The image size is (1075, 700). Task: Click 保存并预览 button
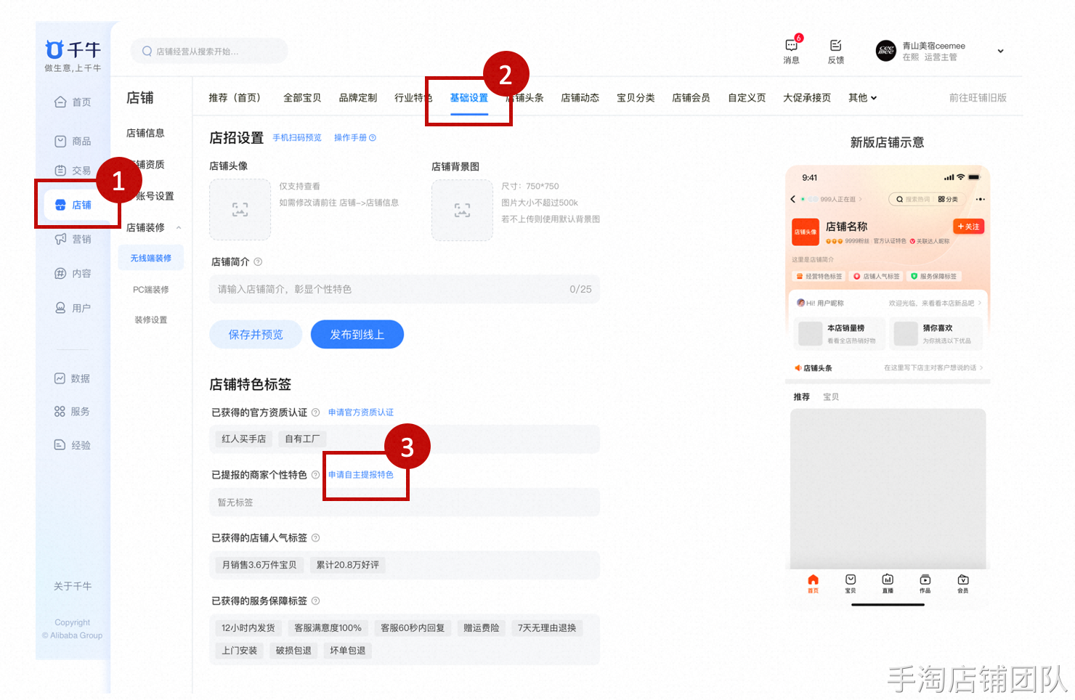pos(256,335)
